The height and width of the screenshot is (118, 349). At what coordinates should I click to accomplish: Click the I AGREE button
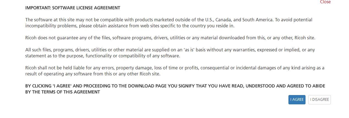(x=297, y=100)
